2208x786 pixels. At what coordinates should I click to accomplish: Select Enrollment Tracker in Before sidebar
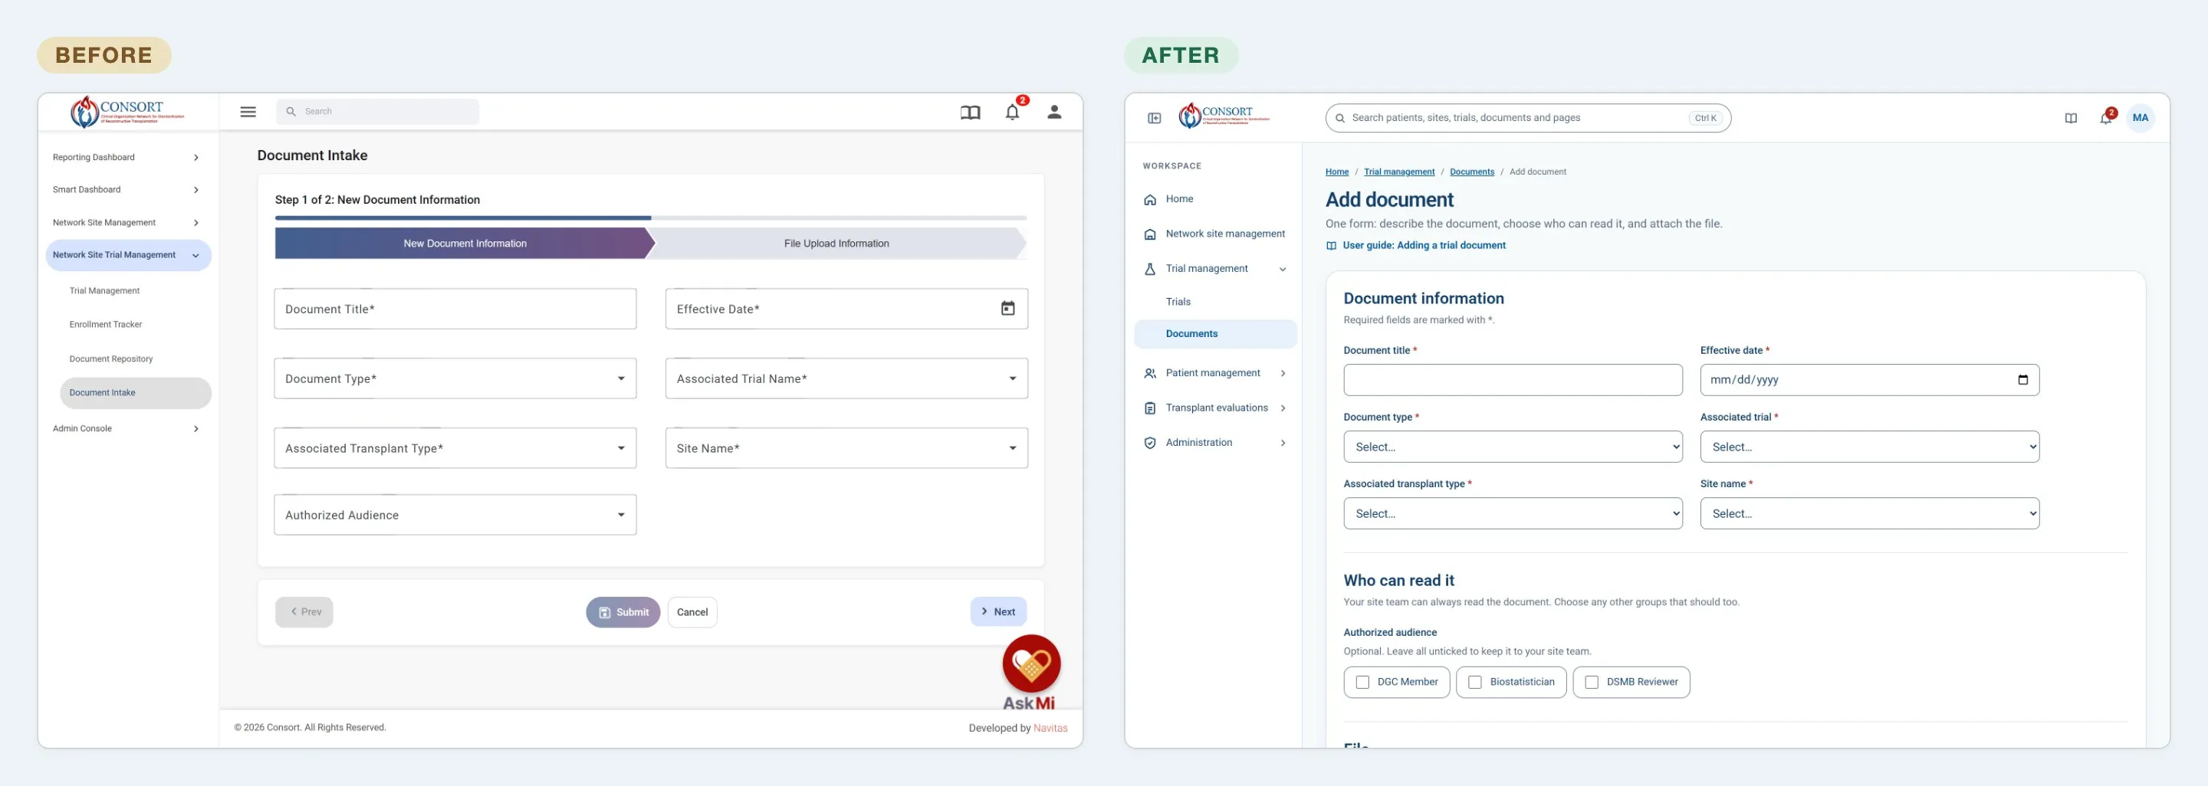point(106,325)
